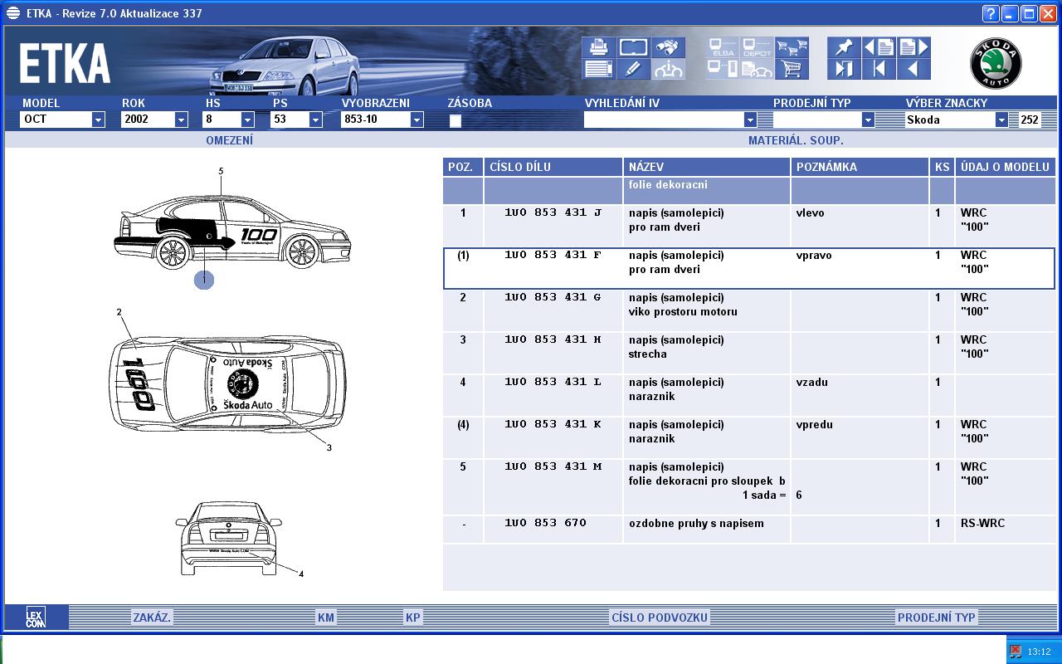Go to next page document icon
This screenshot has height=664, width=1062.
pyautogui.click(x=913, y=47)
